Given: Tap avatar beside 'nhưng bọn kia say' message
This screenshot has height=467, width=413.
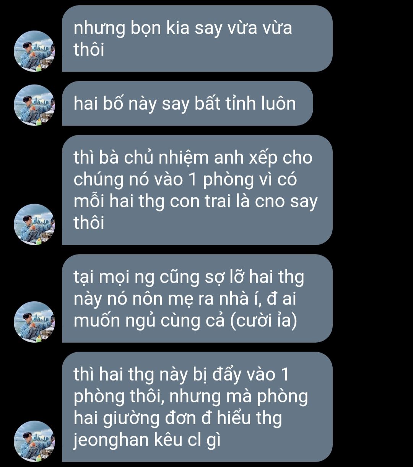Looking at the screenshot, I should tap(34, 51).
